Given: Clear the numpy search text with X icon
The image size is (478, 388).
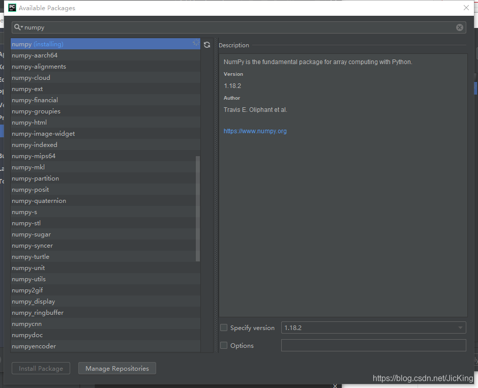Looking at the screenshot, I should point(459,27).
